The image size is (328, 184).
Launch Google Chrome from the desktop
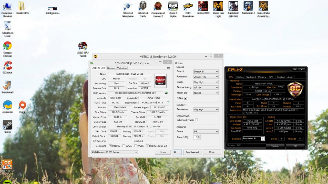pyautogui.click(x=7, y=49)
